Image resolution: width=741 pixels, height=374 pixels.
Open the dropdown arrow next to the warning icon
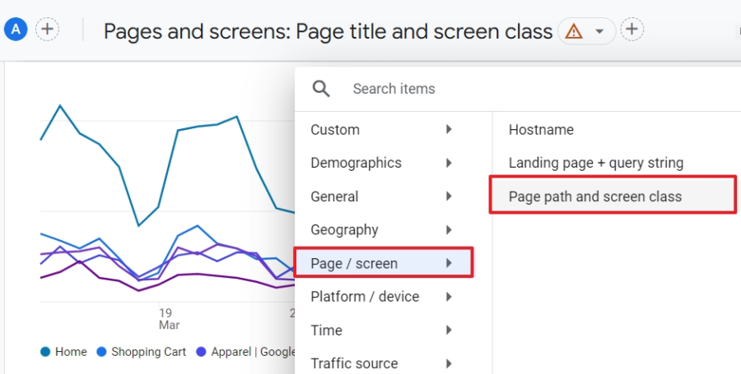click(x=599, y=31)
